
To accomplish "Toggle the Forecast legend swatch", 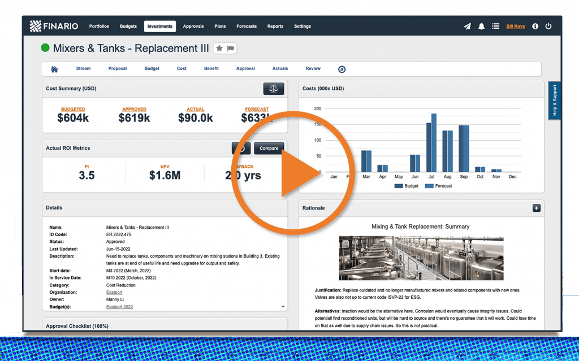I will tap(429, 186).
